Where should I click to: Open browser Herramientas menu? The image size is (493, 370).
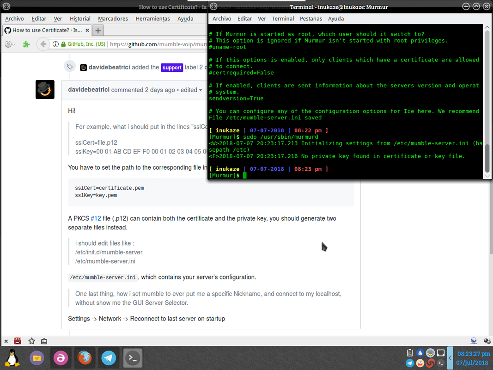tap(153, 18)
